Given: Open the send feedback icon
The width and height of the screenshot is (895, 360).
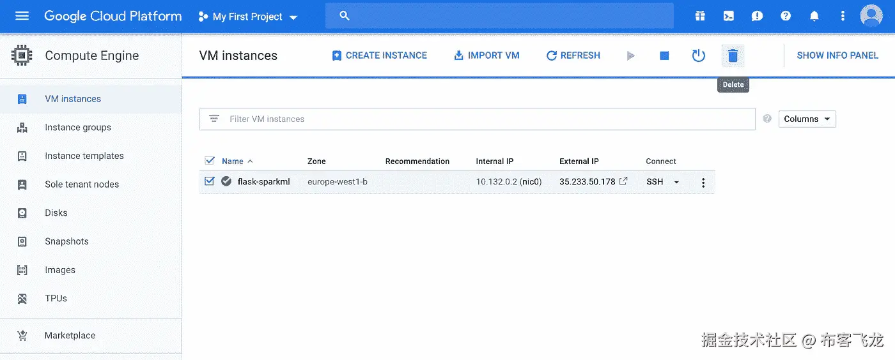Looking at the screenshot, I should coord(758,16).
